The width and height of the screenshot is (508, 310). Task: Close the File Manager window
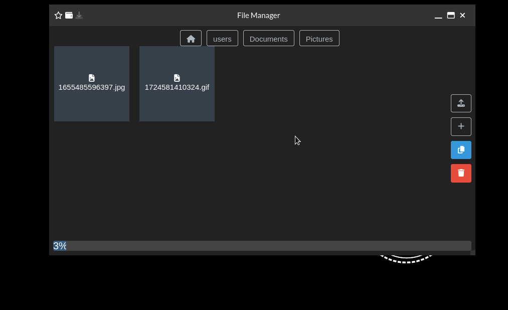click(x=462, y=16)
